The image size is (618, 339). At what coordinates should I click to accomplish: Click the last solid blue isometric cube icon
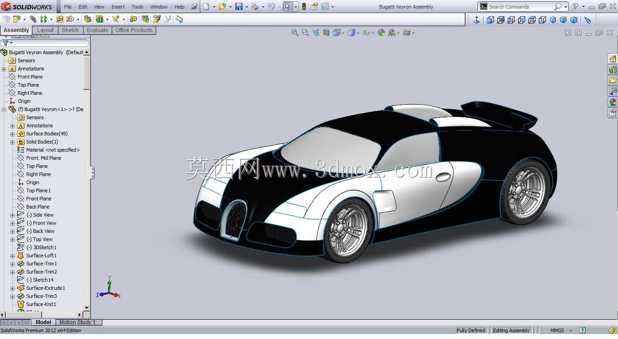574,20
